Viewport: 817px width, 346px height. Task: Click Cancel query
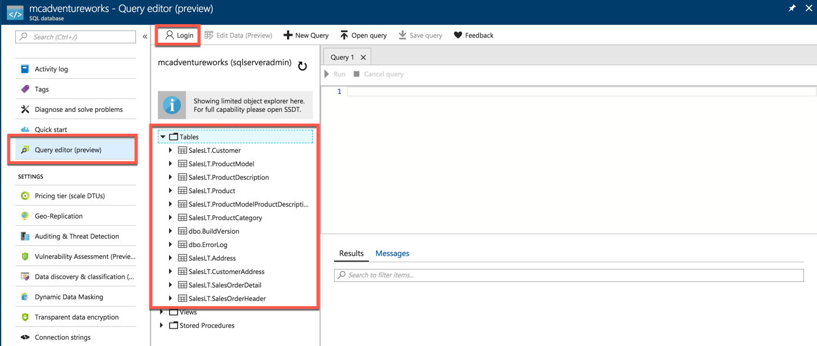[x=378, y=74]
